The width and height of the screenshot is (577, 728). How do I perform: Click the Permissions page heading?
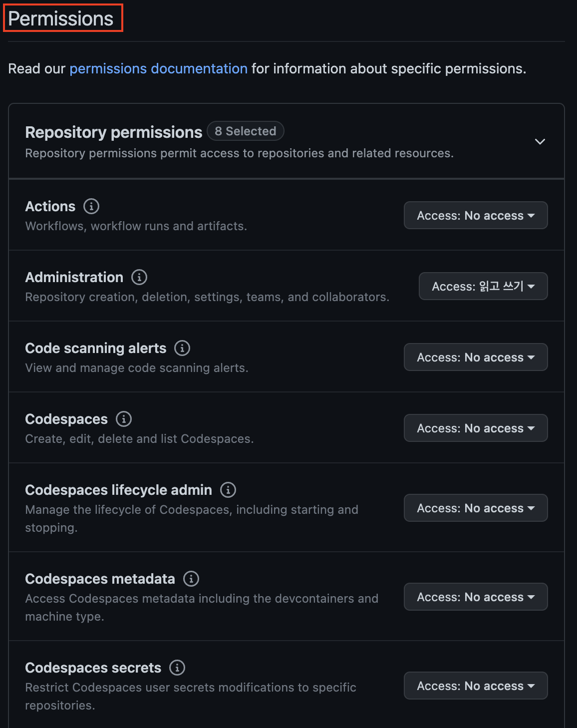[x=61, y=19]
